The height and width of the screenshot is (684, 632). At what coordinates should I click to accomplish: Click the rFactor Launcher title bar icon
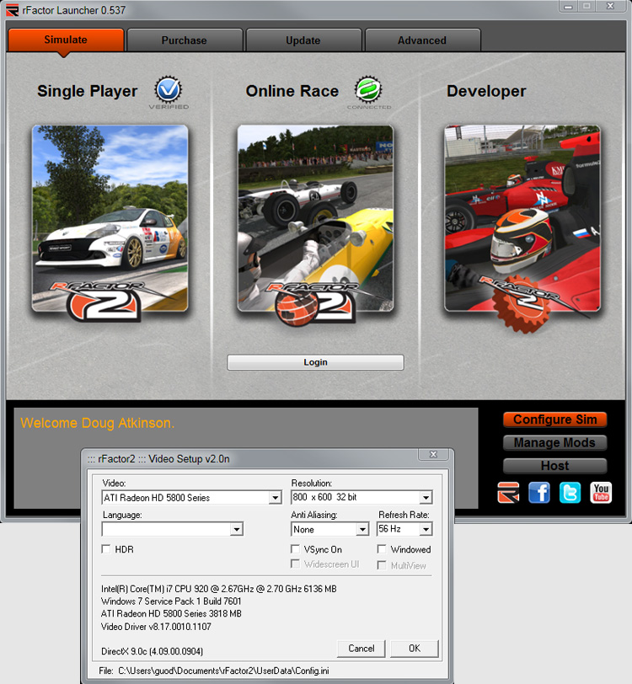click(12, 10)
